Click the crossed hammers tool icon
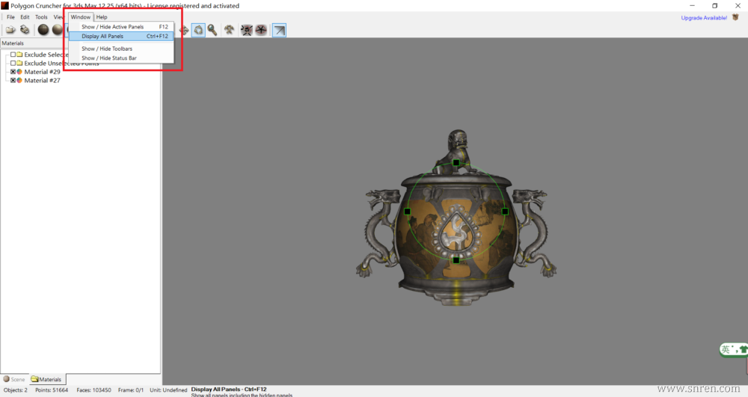The width and height of the screenshot is (748, 397). point(230,31)
